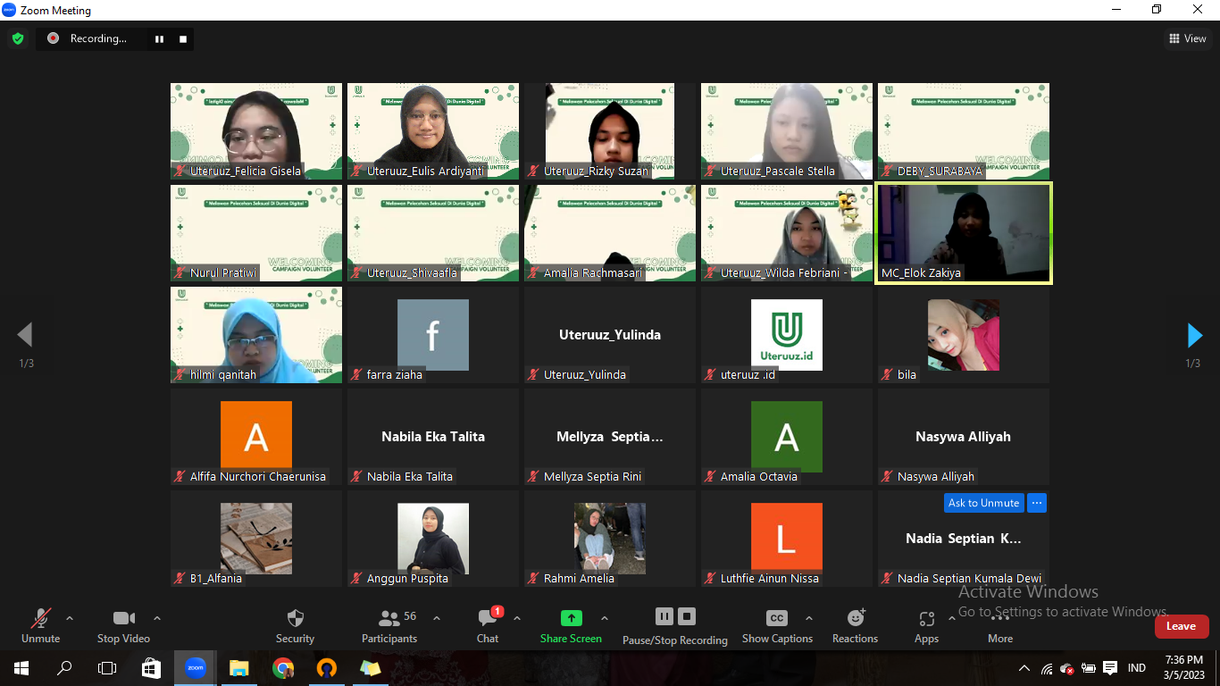Open the Apps panel

[926, 625]
